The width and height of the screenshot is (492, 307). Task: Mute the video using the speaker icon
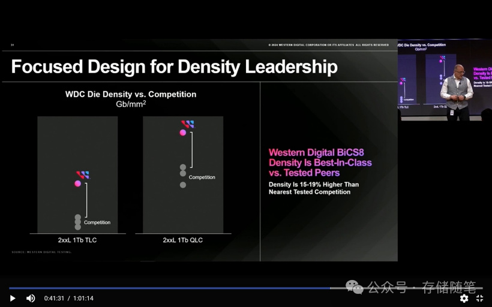(x=31, y=298)
